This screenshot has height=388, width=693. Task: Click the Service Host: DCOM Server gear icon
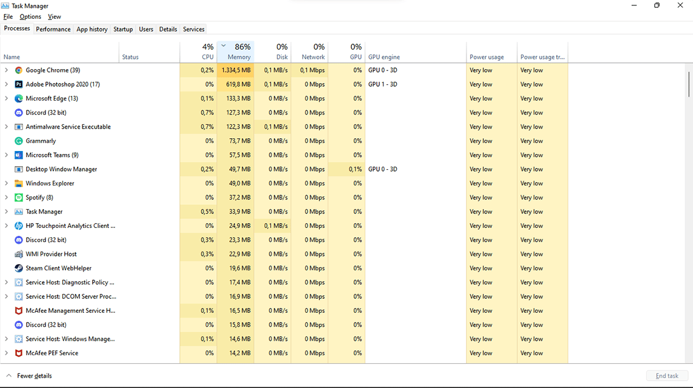pyautogui.click(x=19, y=297)
